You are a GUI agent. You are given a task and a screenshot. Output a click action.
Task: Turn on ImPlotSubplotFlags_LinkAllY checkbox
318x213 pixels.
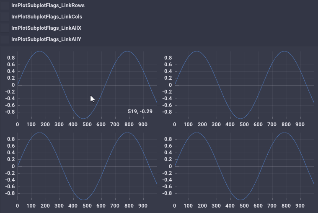[x=5, y=39]
